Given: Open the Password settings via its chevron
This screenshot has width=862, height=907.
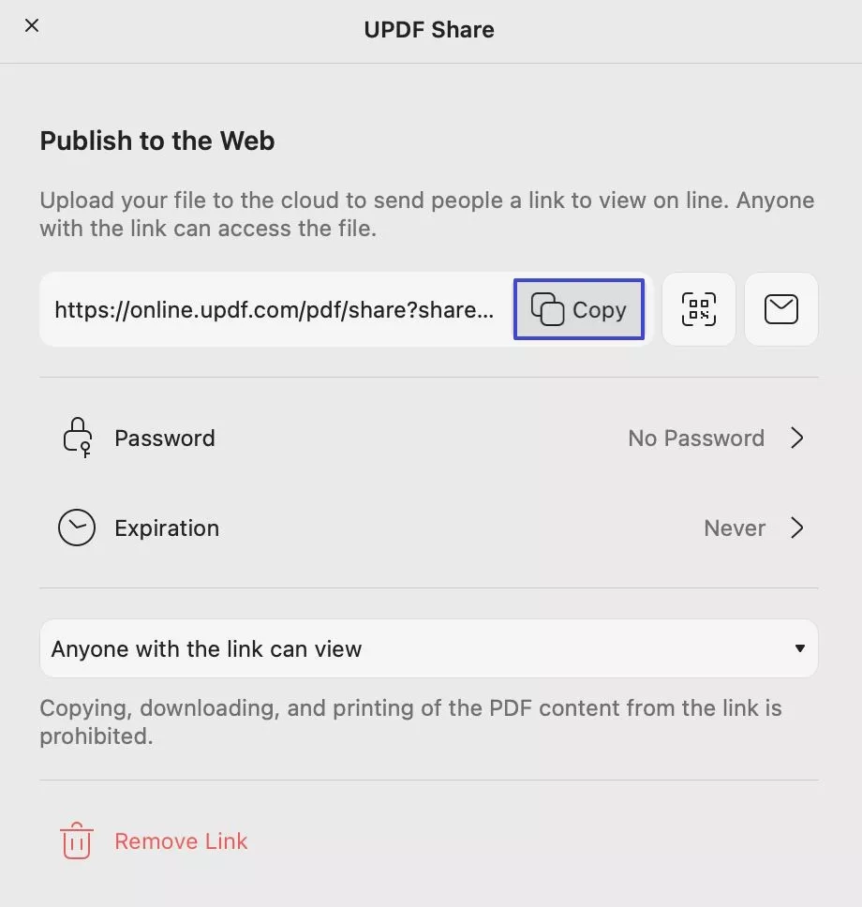Looking at the screenshot, I should (x=797, y=438).
